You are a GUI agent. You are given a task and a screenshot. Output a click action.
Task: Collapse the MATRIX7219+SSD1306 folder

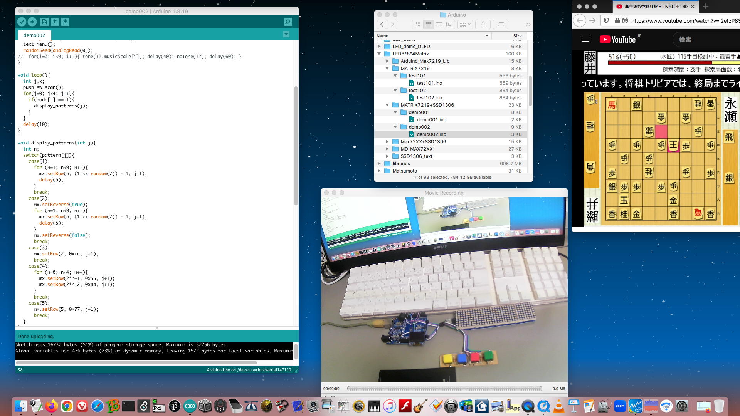[x=387, y=105]
